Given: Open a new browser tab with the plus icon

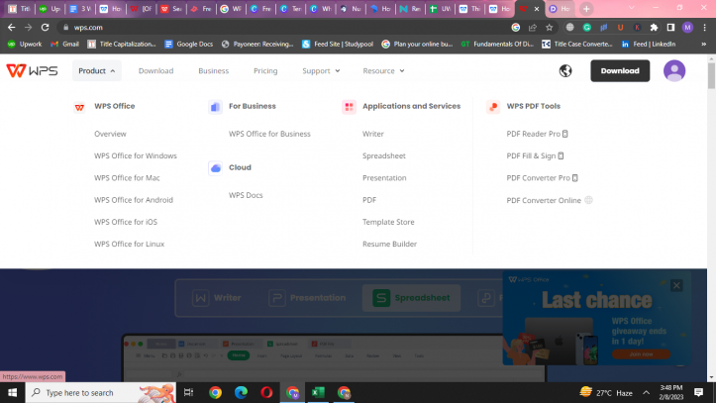Looking at the screenshot, I should coord(586,9).
